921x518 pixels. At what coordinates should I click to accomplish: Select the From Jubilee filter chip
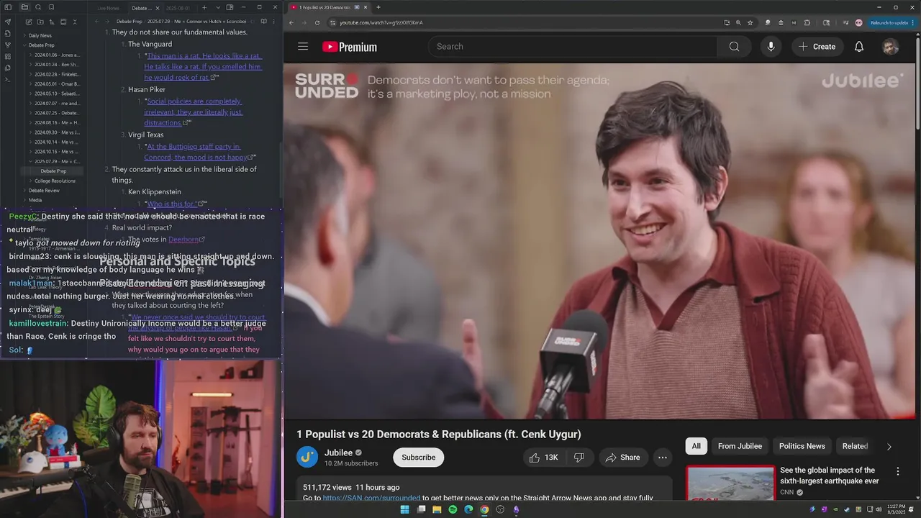click(x=740, y=446)
